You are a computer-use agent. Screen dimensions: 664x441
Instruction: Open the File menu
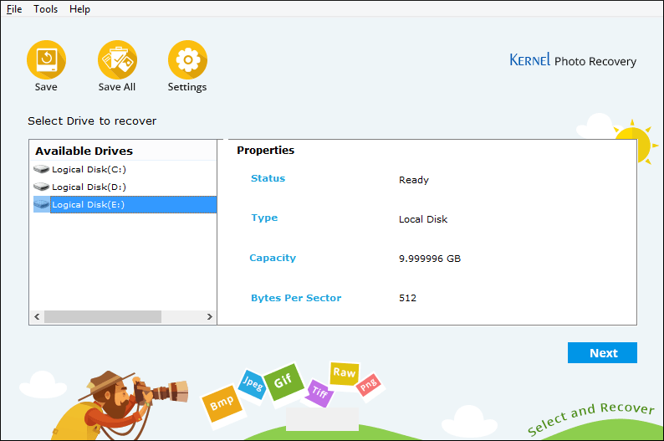click(x=14, y=9)
